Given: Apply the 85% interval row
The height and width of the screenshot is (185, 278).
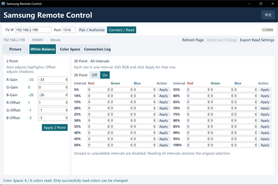Looking at the screenshot, I should coord(265,127).
